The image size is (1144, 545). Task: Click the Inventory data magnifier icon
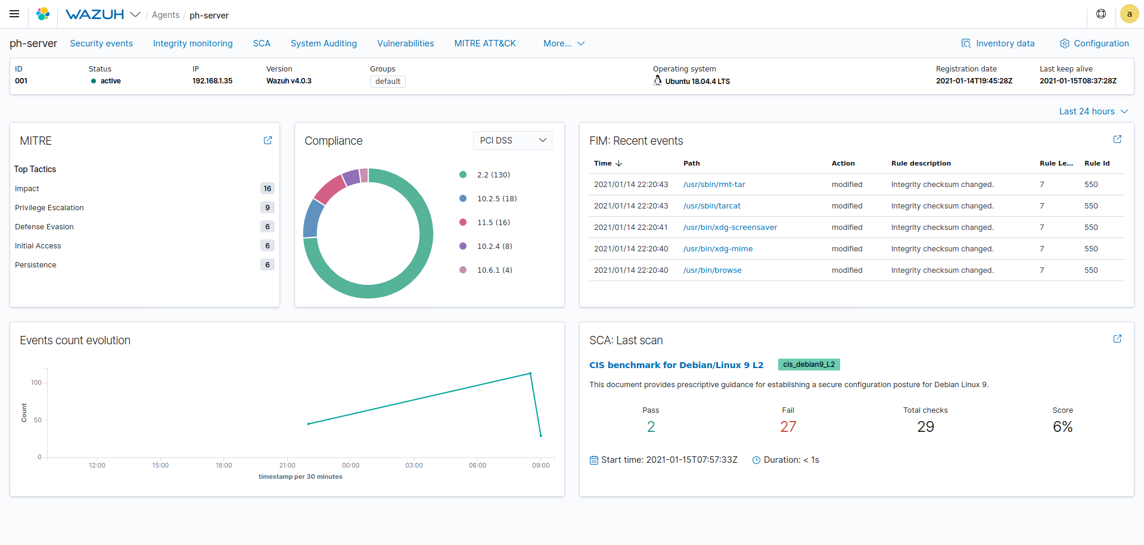click(x=966, y=43)
